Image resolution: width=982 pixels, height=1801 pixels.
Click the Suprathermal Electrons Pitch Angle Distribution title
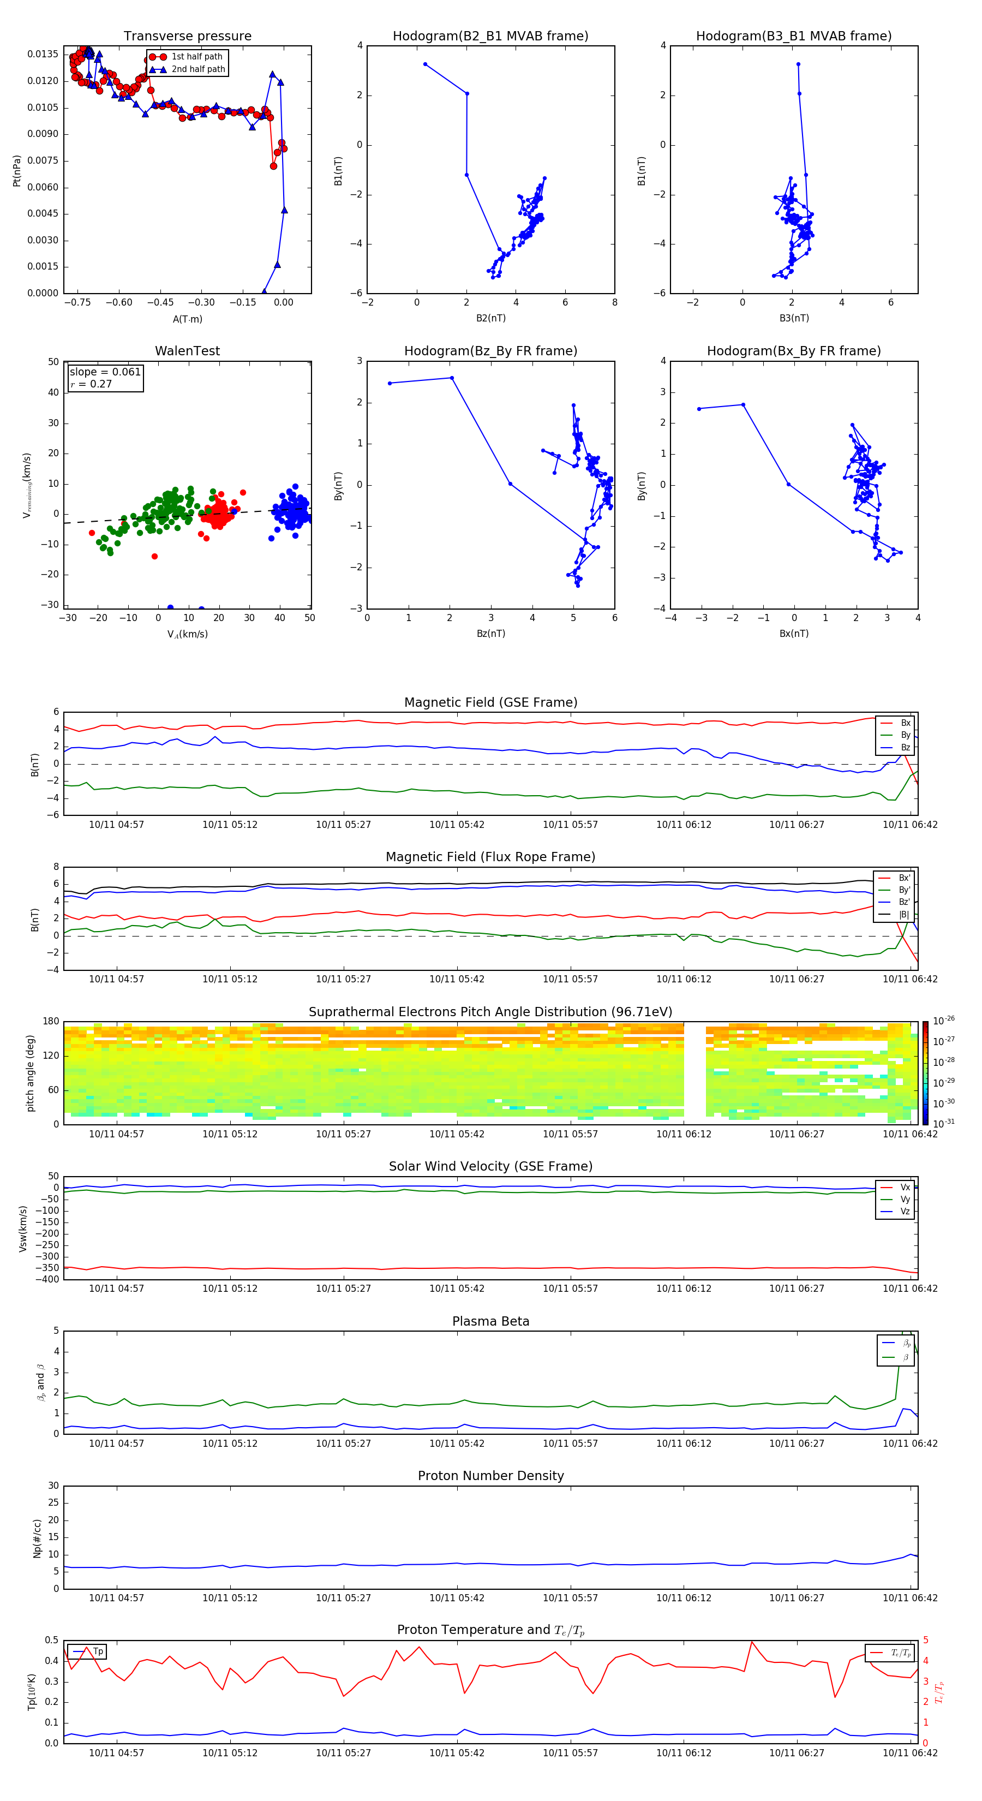(x=490, y=1012)
